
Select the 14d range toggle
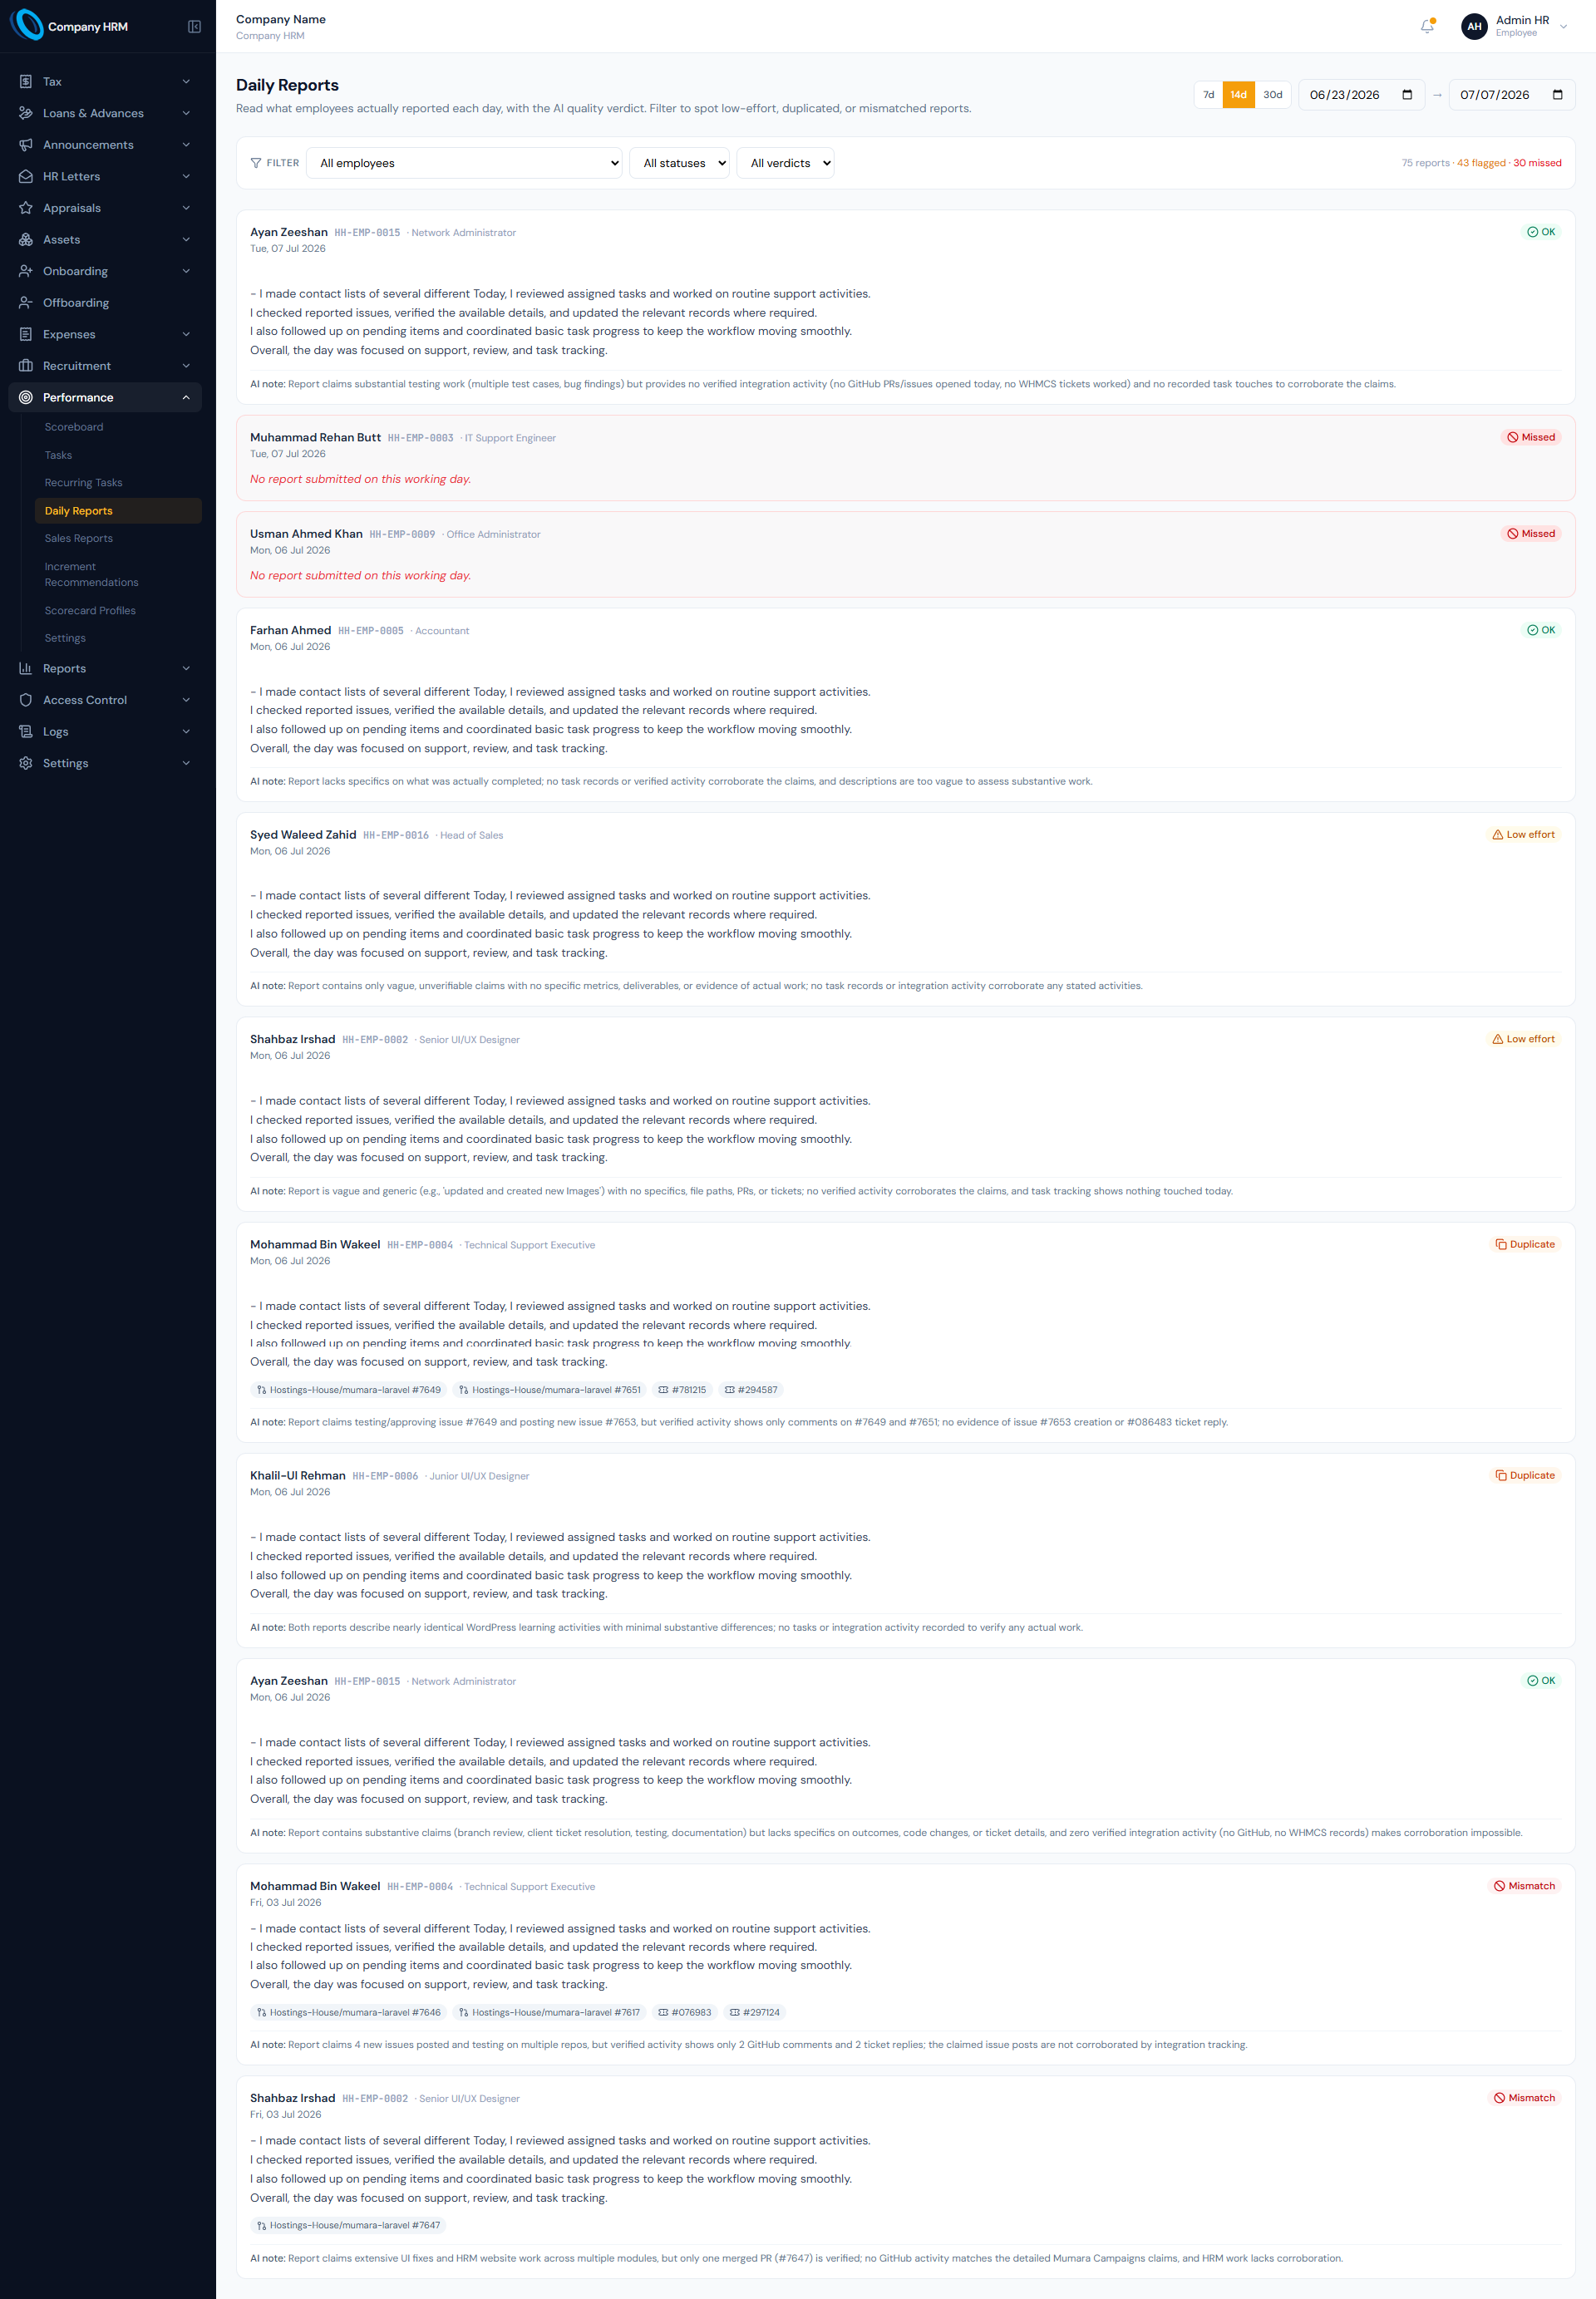point(1238,95)
